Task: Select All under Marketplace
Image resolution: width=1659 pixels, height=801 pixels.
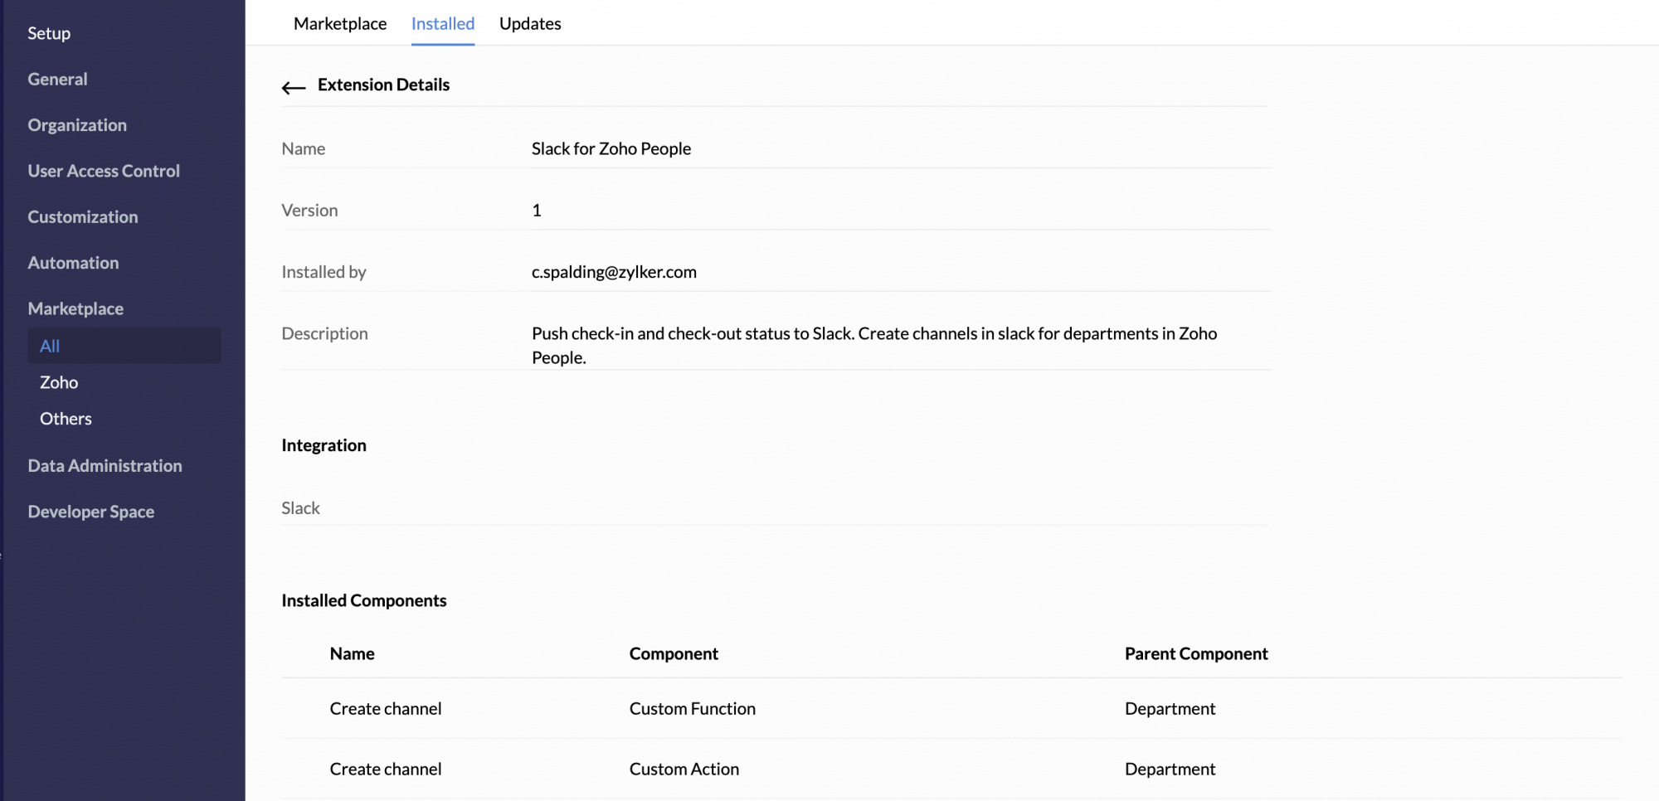Action: [50, 347]
